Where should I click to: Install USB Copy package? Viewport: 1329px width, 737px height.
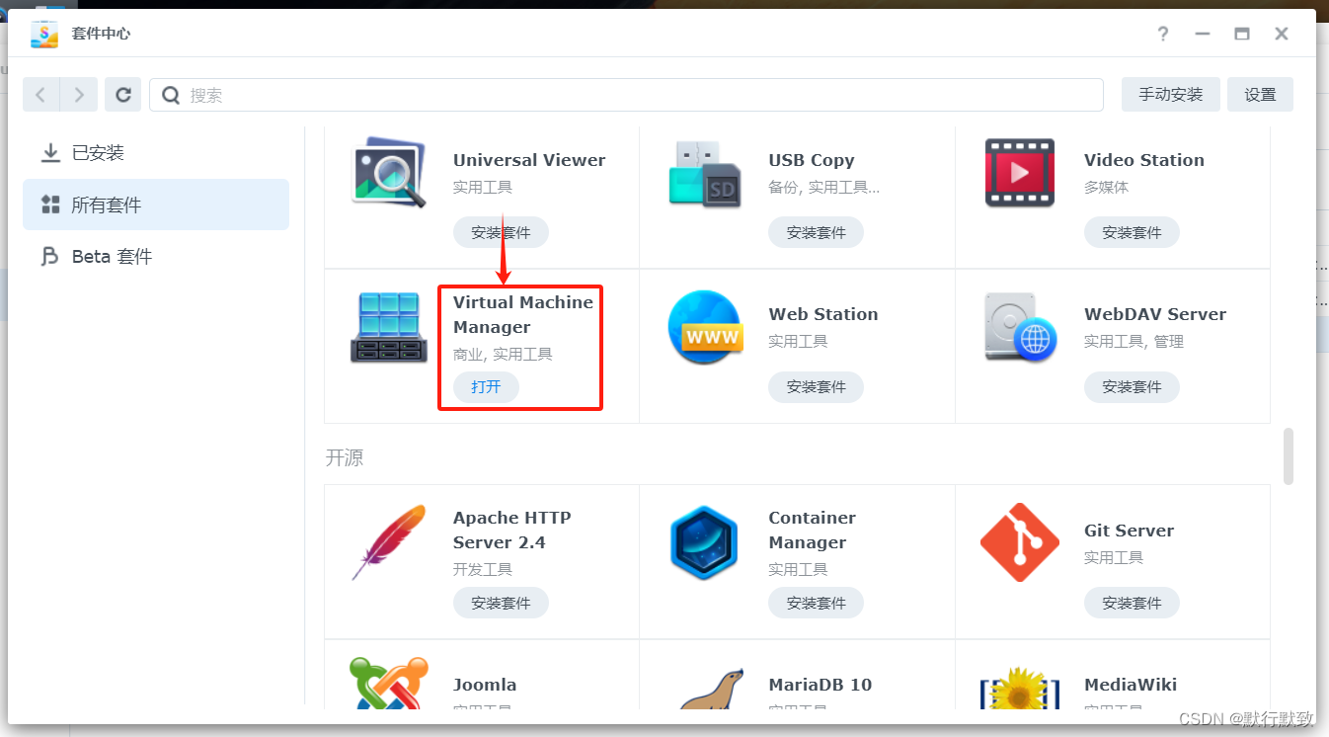pyautogui.click(x=817, y=232)
